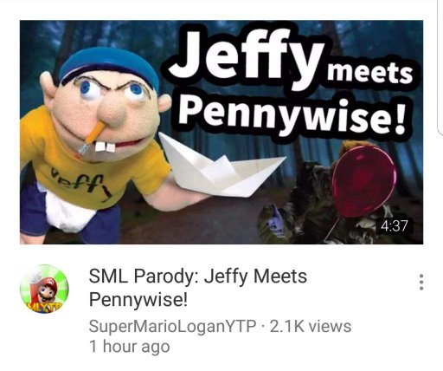This screenshot has height=371, width=443.
Task: Tap the SuperMarioLoganYTP channel name text
Action: tap(172, 327)
